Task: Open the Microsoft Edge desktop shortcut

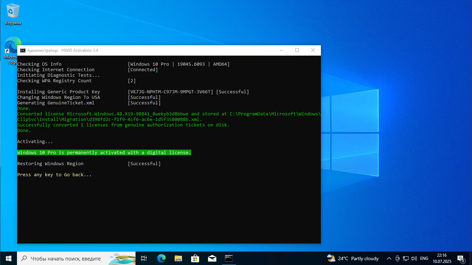Action: coord(13,50)
